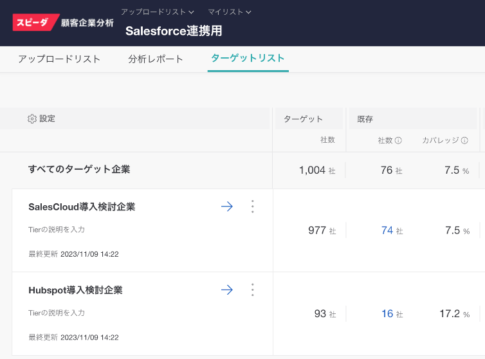485x359 pixels.
Task: Click the スピーダ logo
Action: (x=36, y=23)
